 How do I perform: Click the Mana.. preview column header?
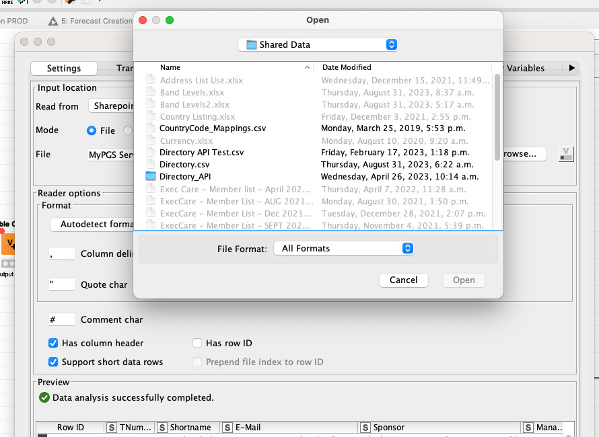coord(543,428)
